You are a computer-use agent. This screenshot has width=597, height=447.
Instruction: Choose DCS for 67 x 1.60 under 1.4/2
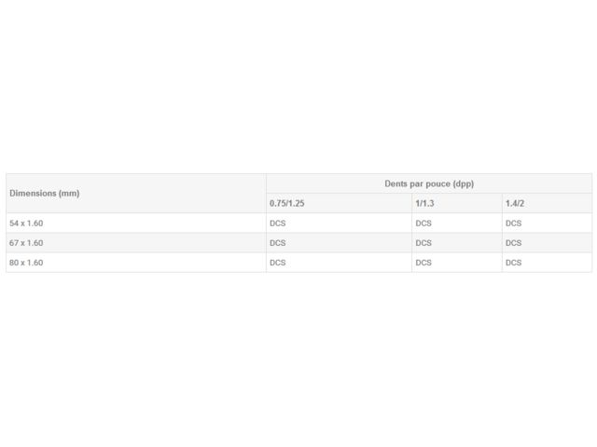pos(514,243)
